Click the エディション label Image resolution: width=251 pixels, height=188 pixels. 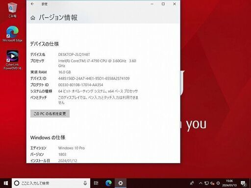coord(38,148)
